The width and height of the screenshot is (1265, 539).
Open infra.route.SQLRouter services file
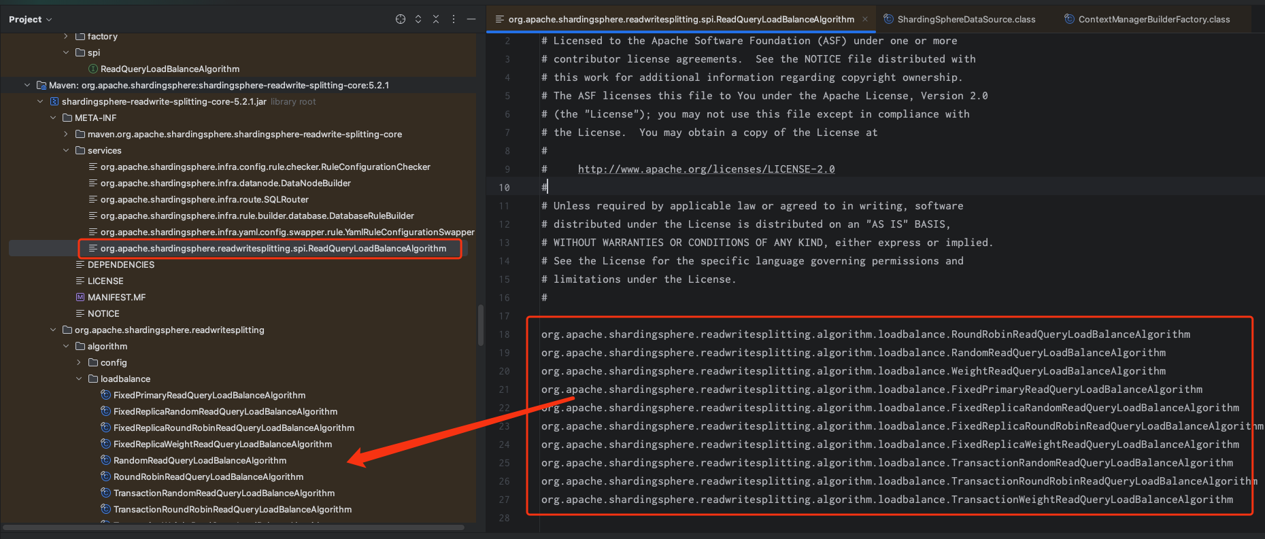(x=204, y=199)
